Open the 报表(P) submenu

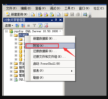pos(50,71)
